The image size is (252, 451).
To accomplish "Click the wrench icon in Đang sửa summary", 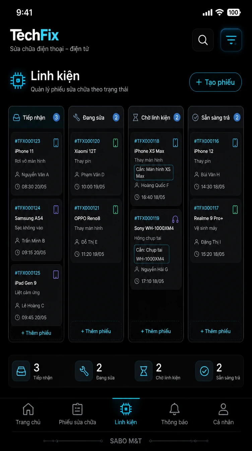I will [x=84, y=371].
